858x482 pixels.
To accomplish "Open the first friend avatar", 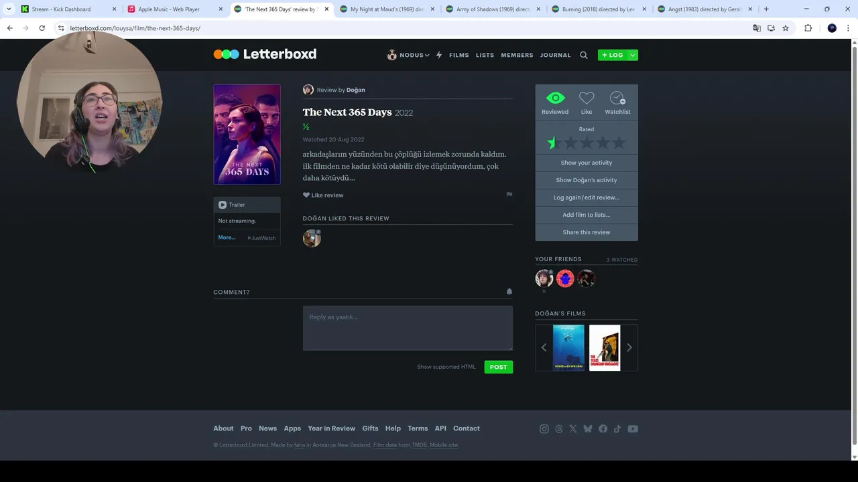I will click(544, 278).
